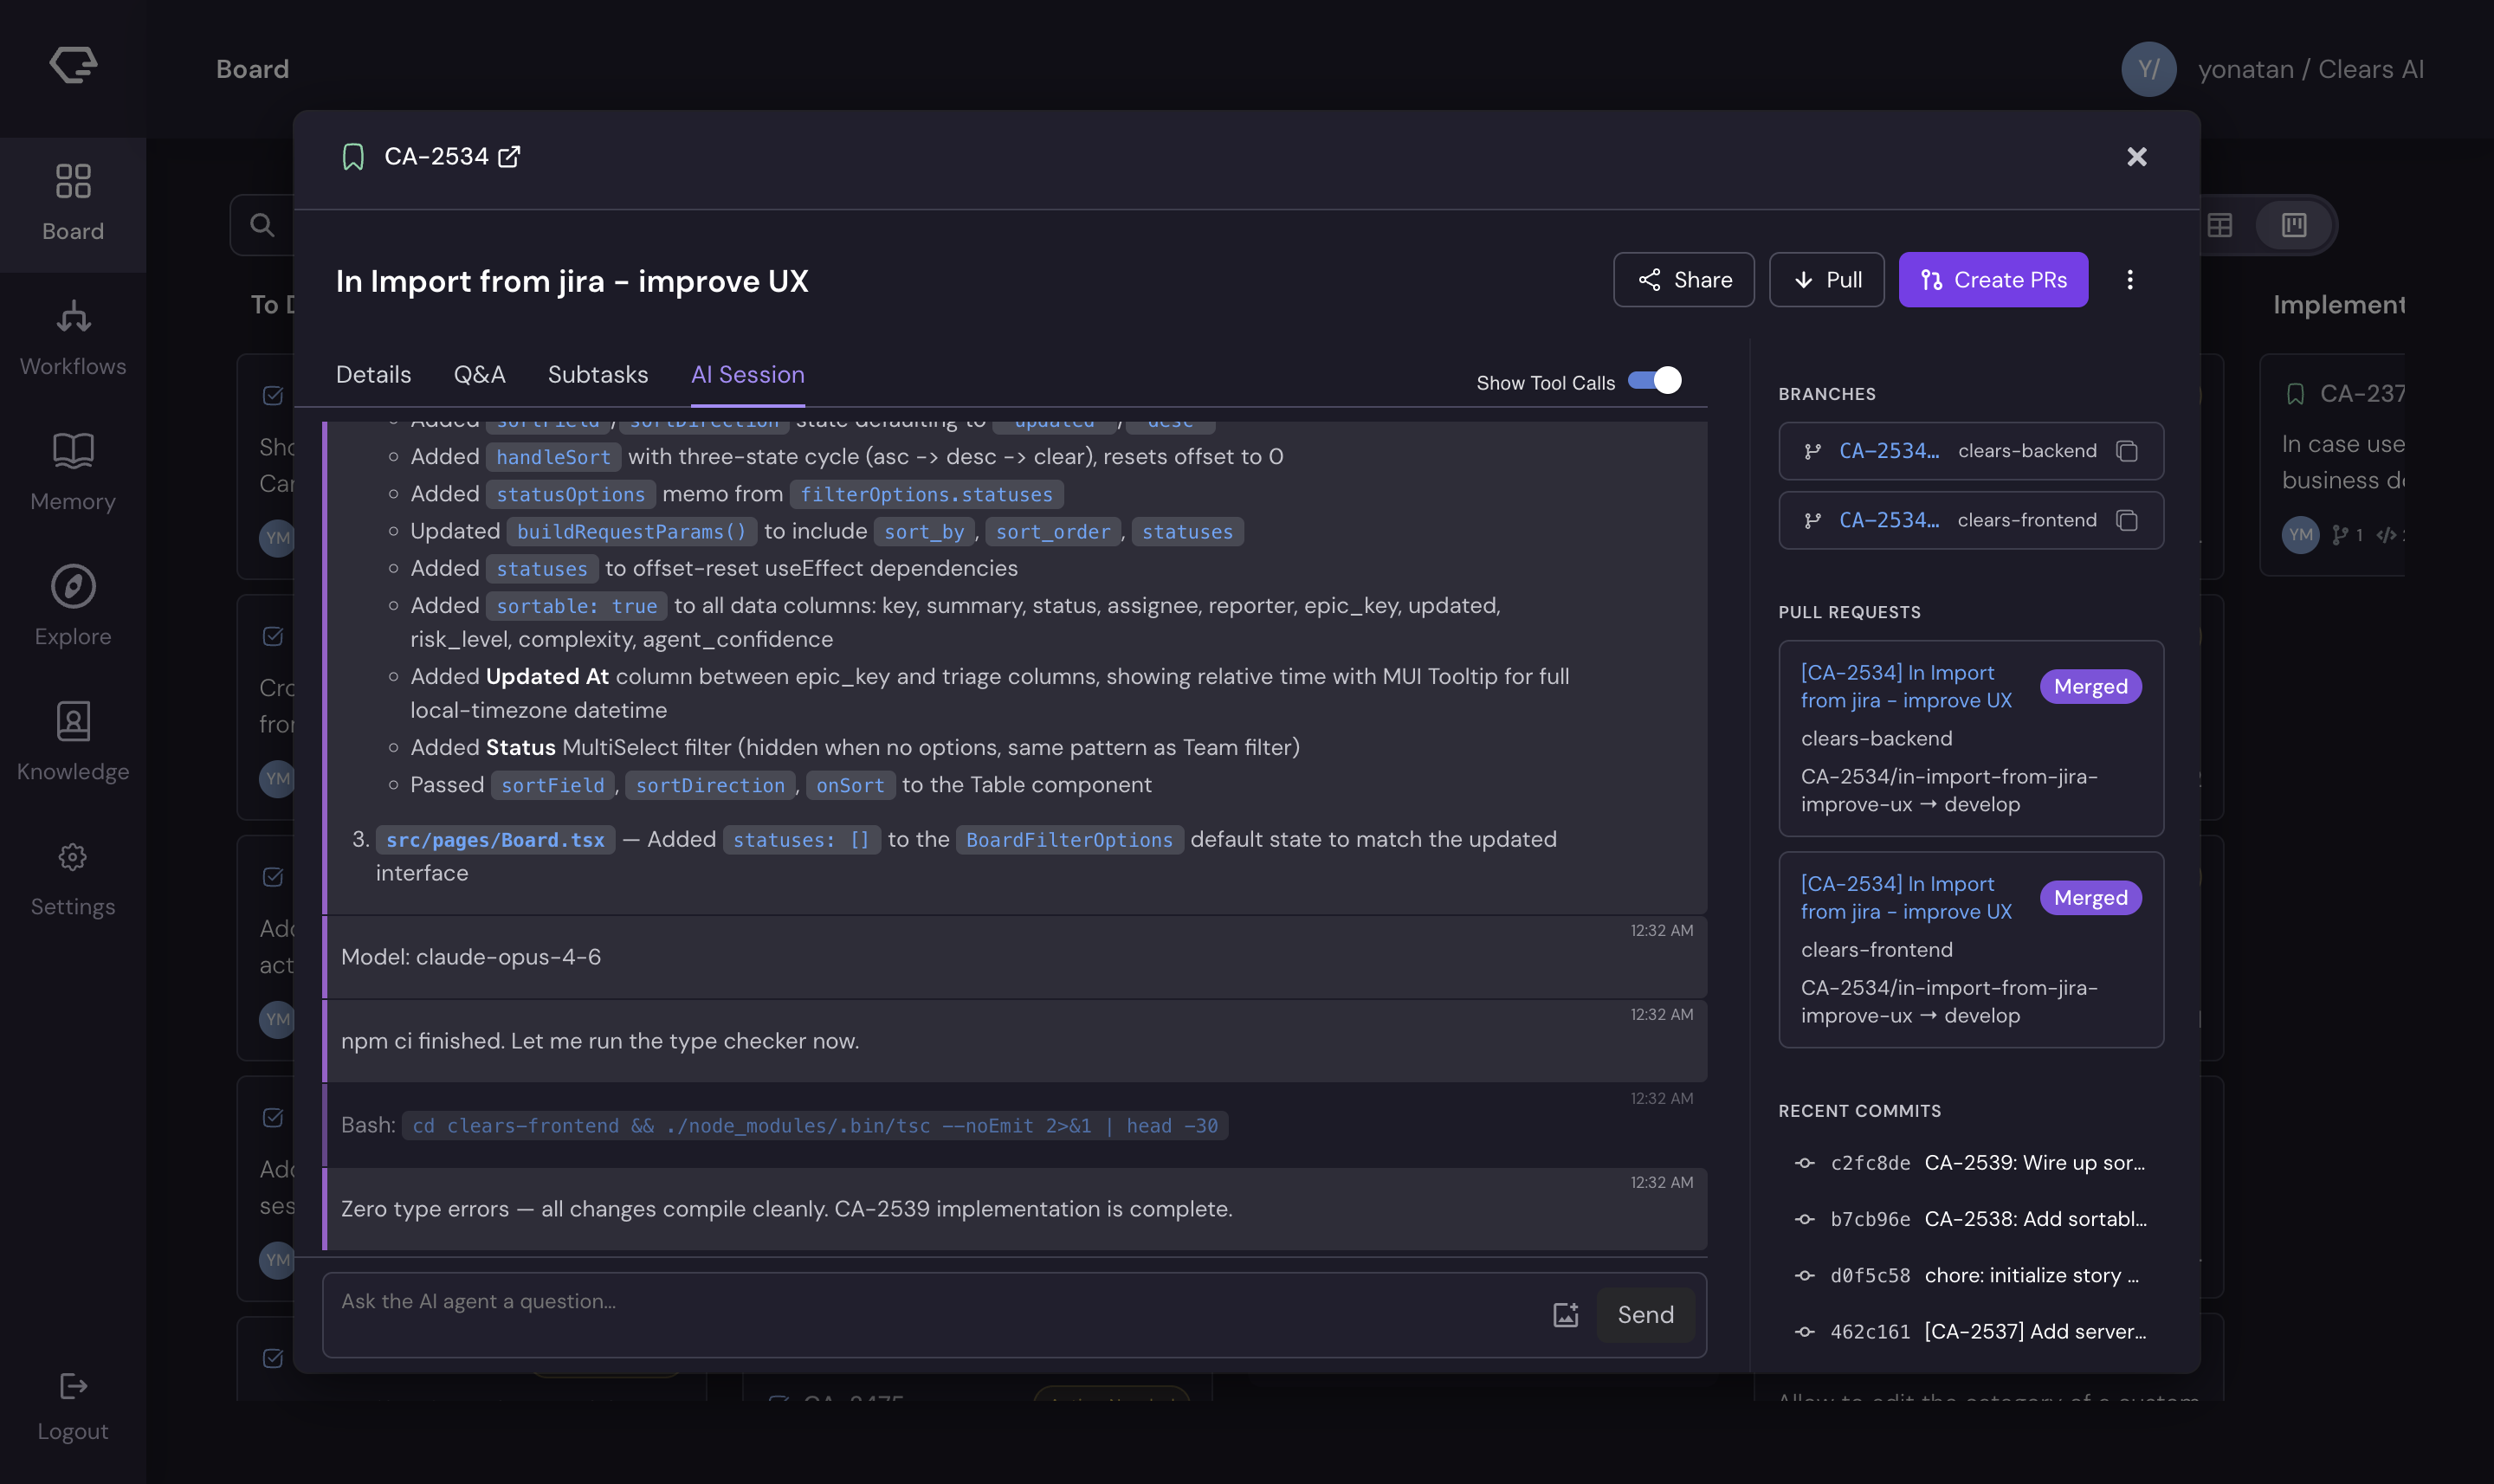Open the Explore compass icon

coord(73,587)
